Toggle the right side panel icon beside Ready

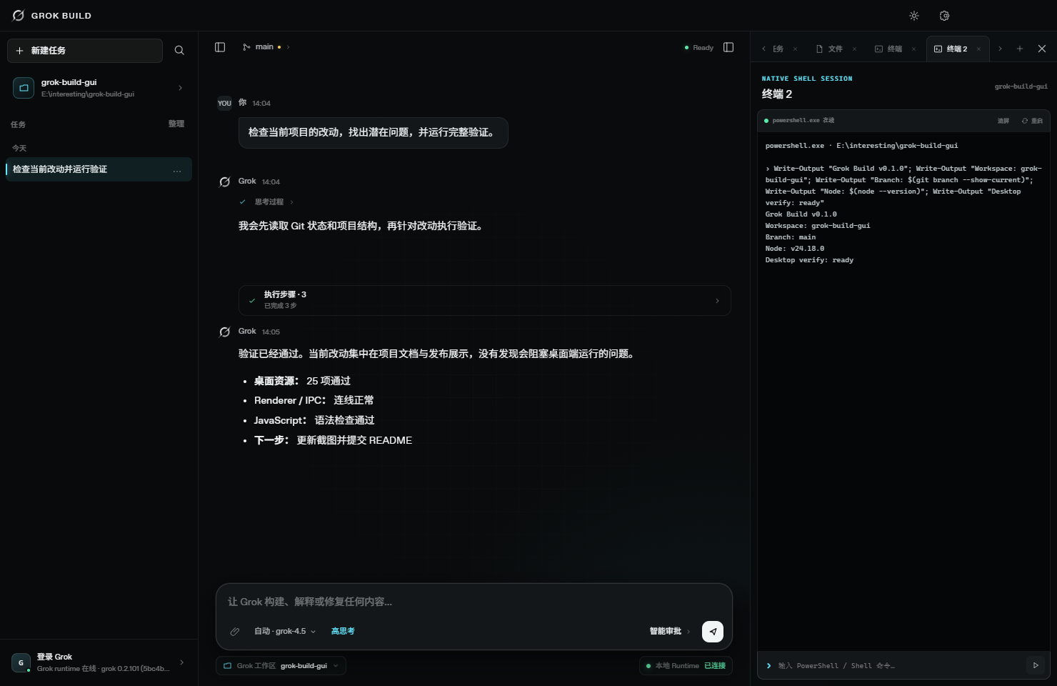pos(728,47)
